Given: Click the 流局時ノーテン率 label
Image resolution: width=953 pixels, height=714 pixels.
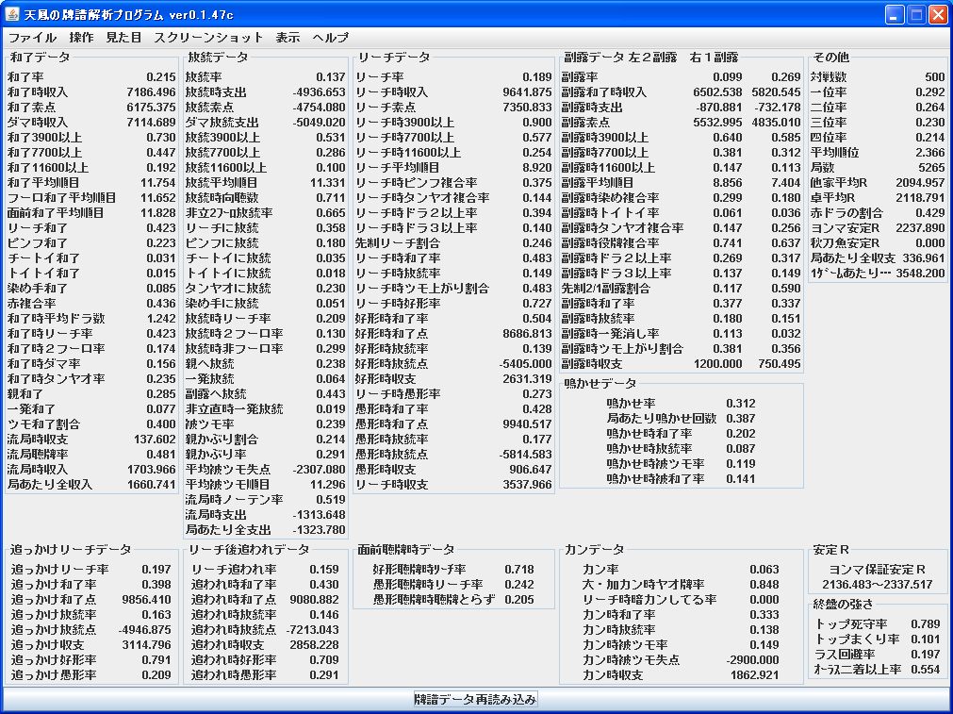Looking at the screenshot, I should pyautogui.click(x=234, y=499).
